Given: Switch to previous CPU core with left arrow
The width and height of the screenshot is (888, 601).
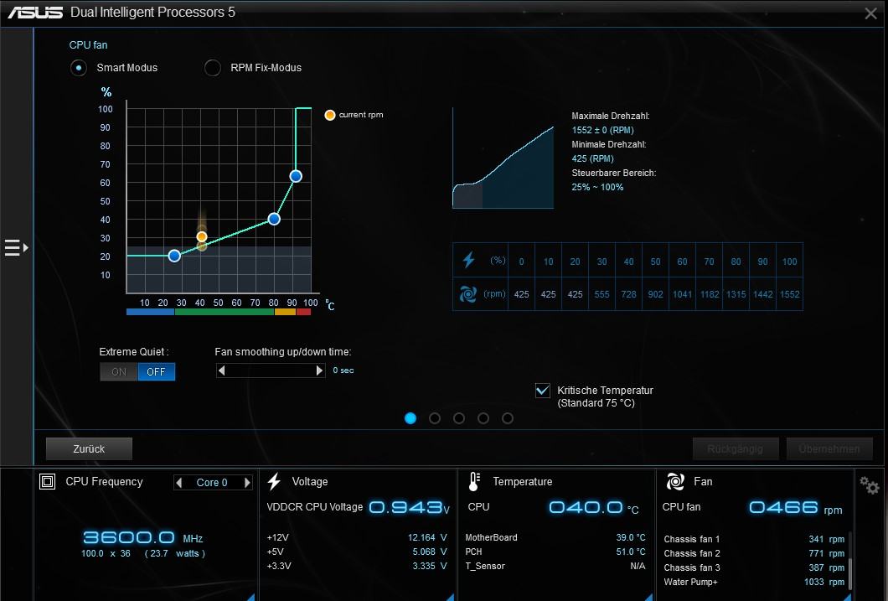Looking at the screenshot, I should [179, 483].
